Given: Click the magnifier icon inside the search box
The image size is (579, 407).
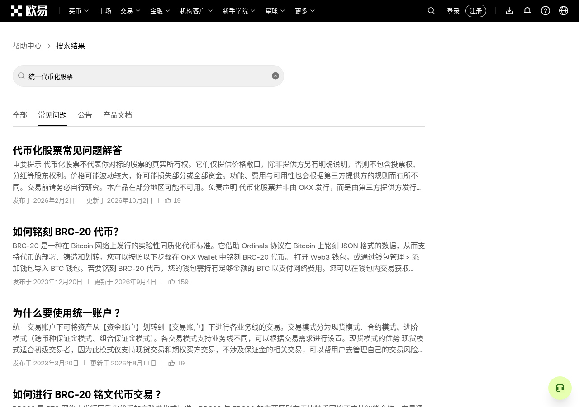Looking at the screenshot, I should 21,76.
